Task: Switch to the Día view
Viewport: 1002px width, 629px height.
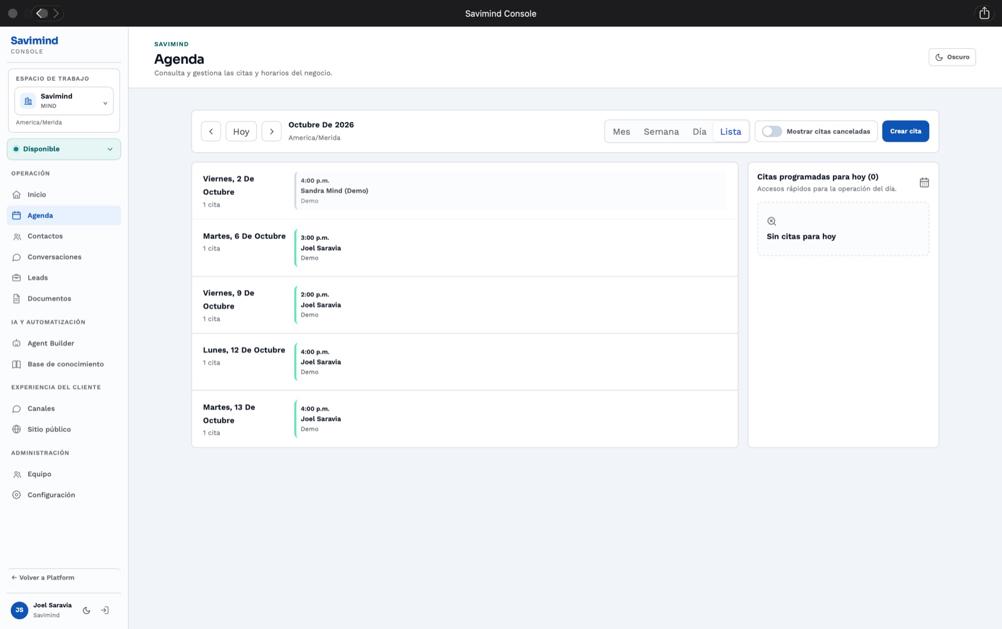Action: (x=700, y=132)
